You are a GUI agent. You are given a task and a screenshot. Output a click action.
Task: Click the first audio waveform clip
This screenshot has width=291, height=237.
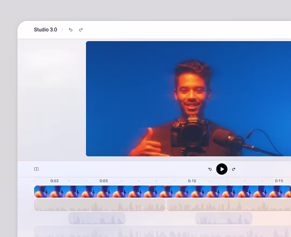tap(100, 205)
